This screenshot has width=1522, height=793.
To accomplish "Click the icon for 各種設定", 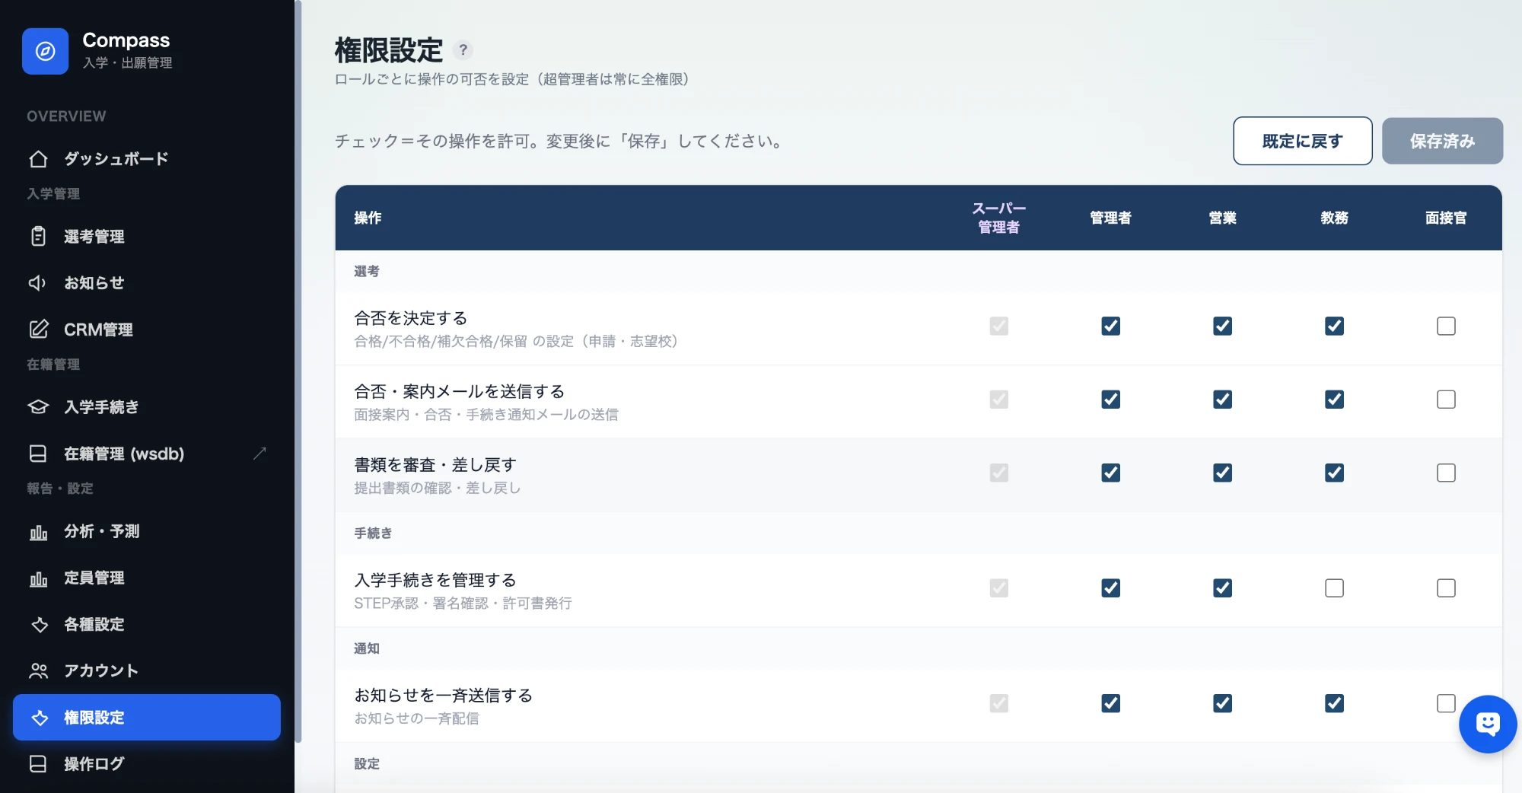I will click(39, 625).
